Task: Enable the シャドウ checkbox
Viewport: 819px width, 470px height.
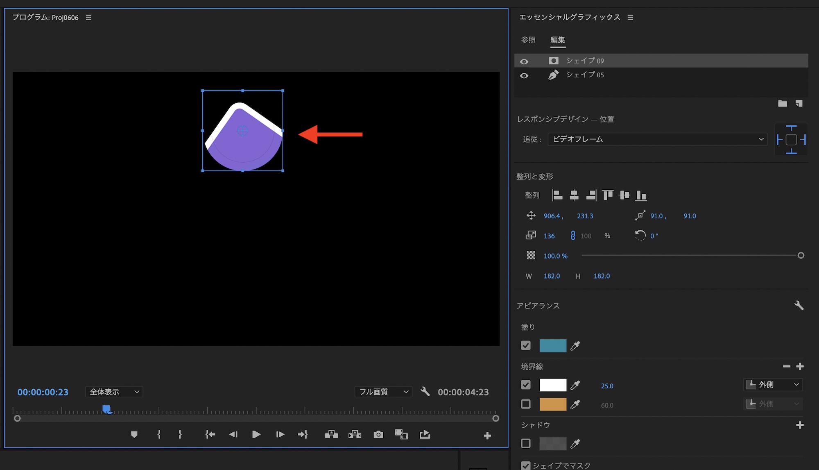Action: click(526, 443)
